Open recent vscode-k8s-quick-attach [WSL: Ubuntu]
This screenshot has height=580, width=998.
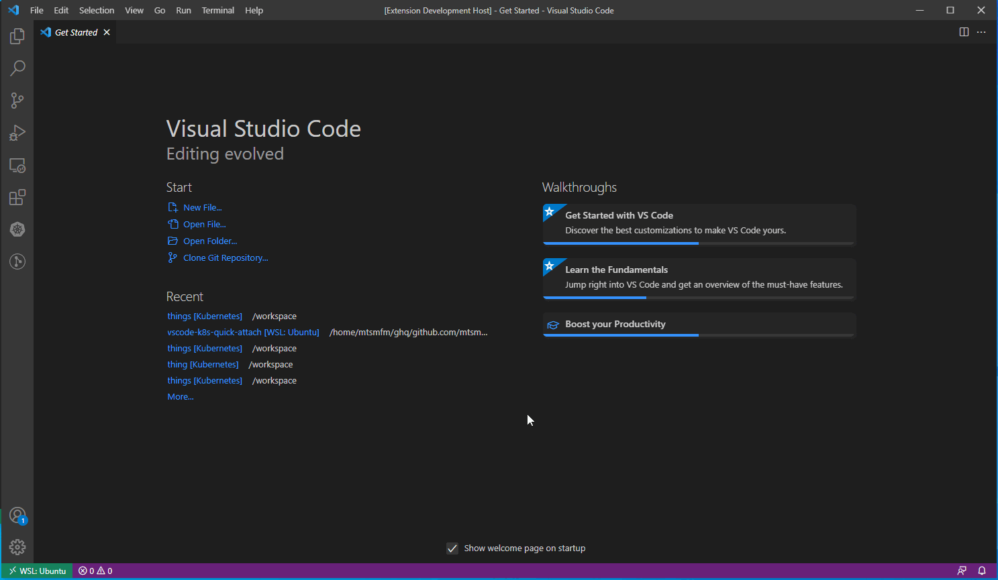pos(243,333)
